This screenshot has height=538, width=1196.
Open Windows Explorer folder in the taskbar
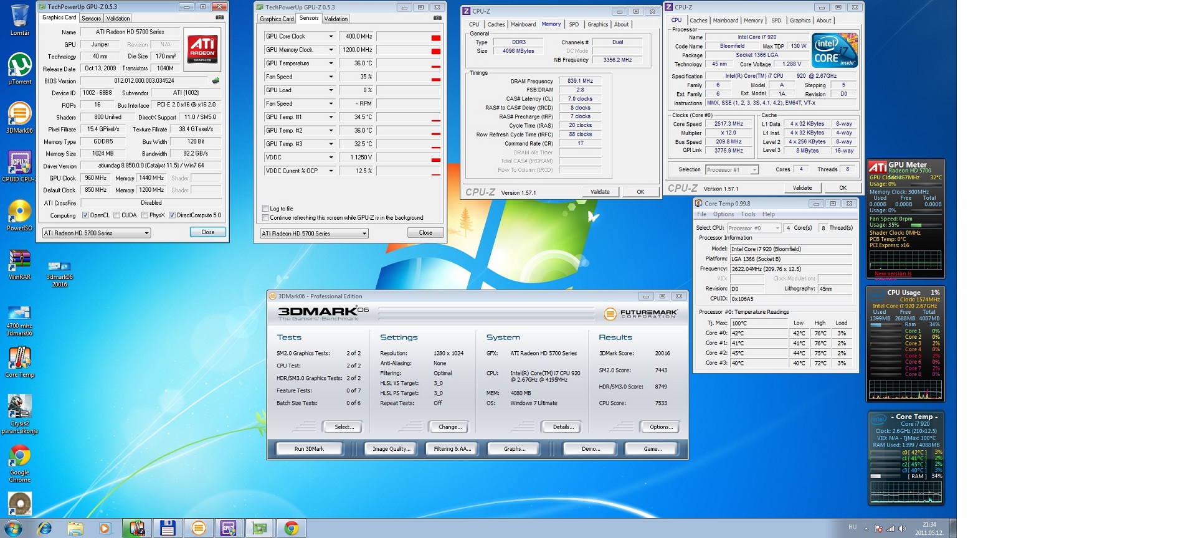(x=75, y=529)
